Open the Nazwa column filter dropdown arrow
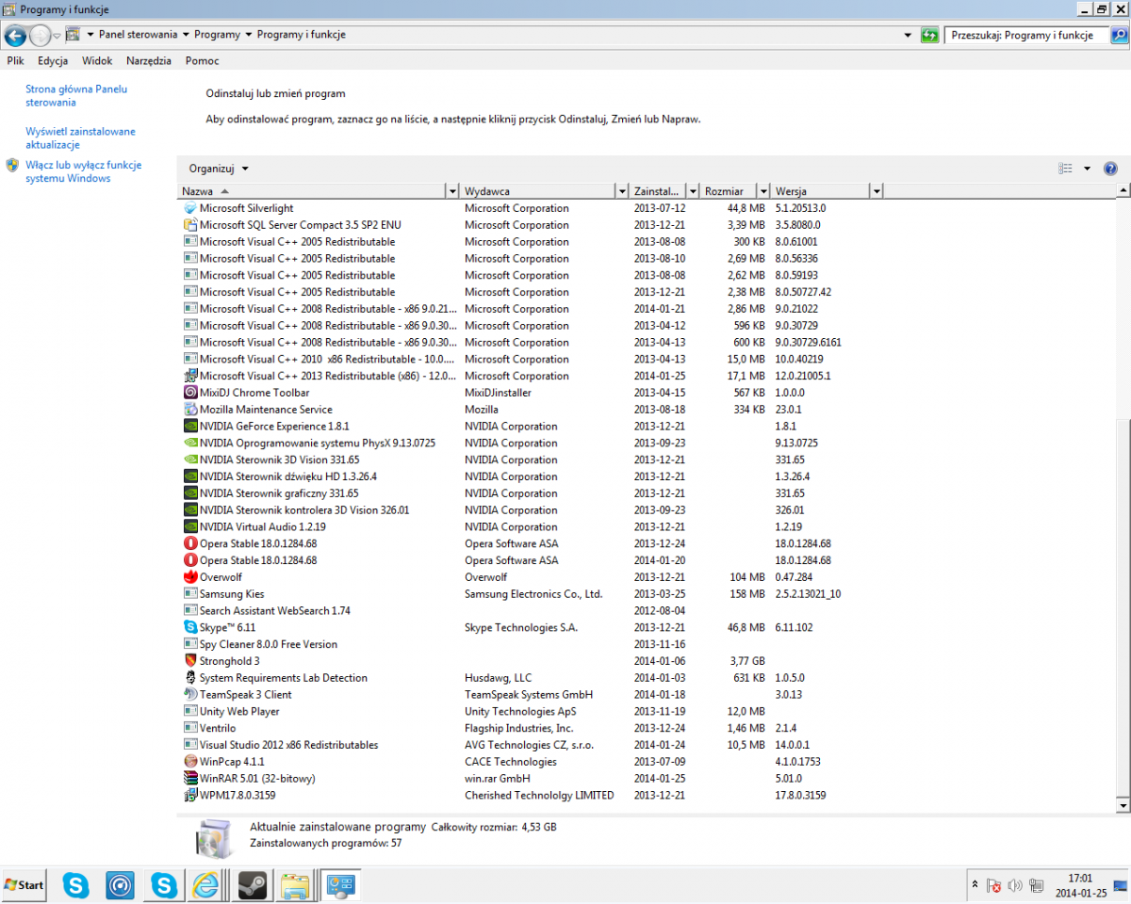Viewport: 1131px width, 904px height. click(x=453, y=191)
